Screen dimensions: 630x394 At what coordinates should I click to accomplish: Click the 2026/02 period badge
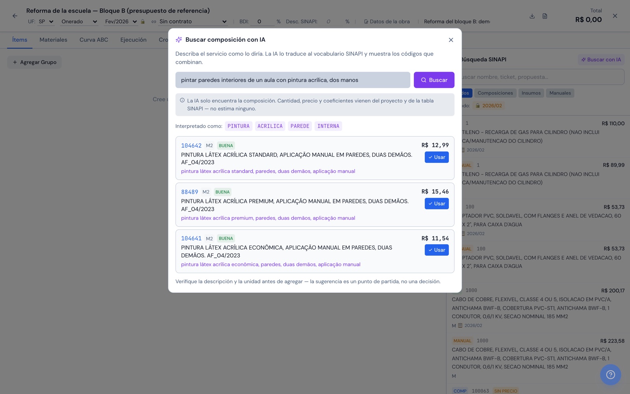click(489, 106)
